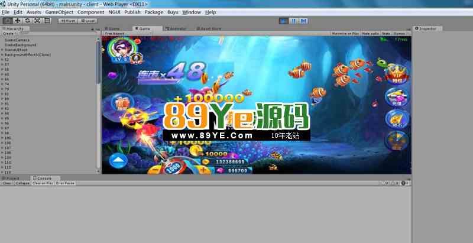
Task: Switch to the Asset Store tab
Action: [209, 28]
